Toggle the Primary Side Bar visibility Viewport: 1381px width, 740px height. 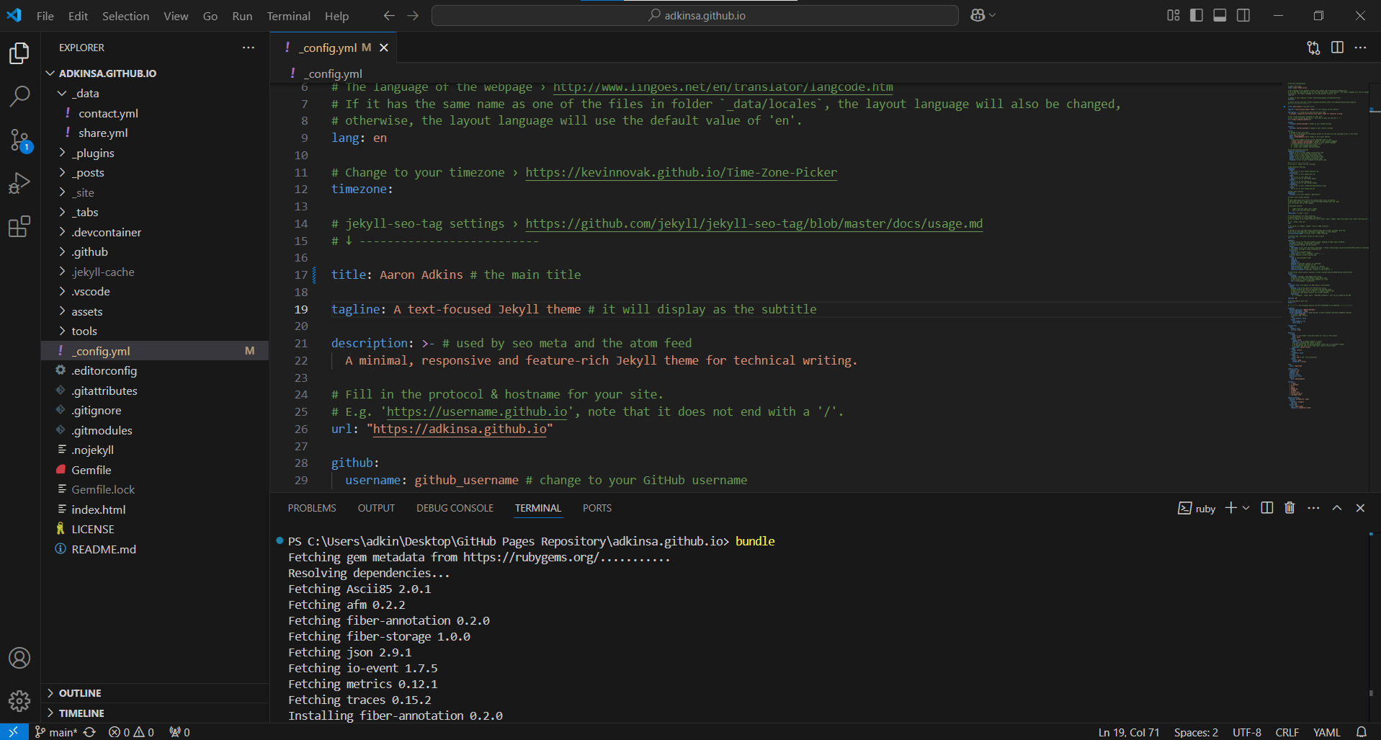coord(1197,15)
